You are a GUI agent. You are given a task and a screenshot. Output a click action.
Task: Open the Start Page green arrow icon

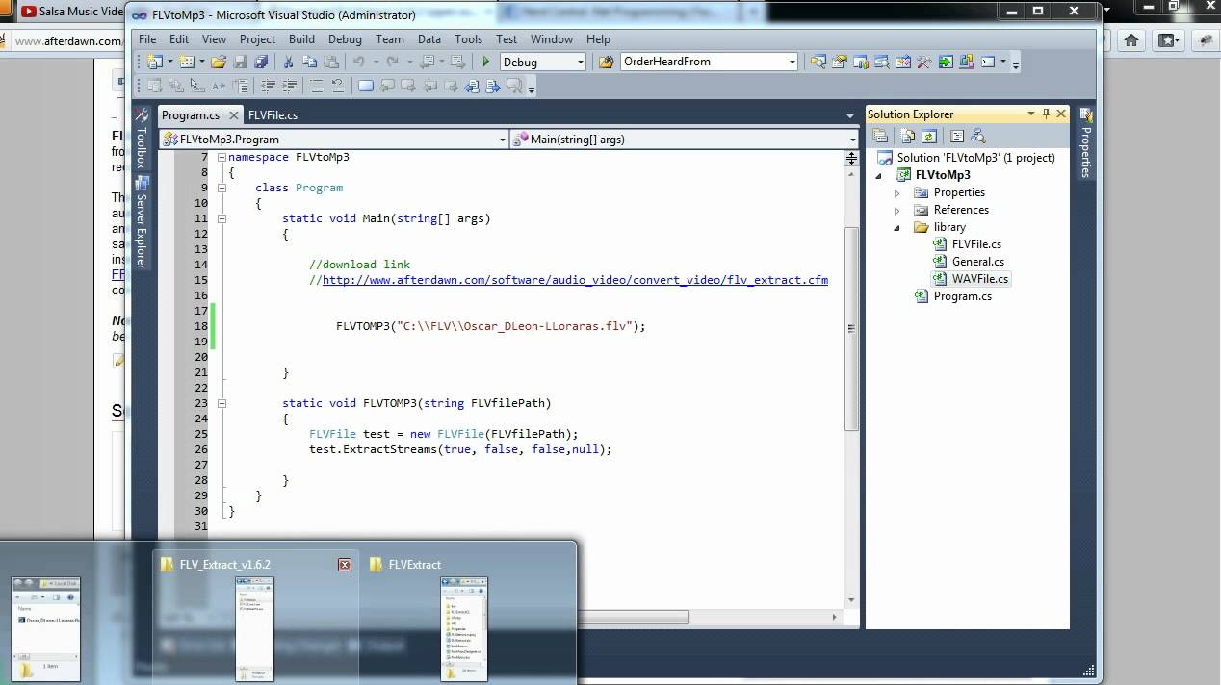click(946, 62)
